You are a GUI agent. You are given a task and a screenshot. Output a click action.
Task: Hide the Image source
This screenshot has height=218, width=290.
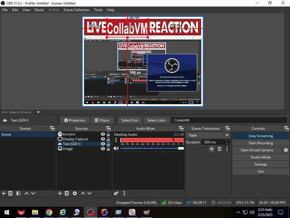103,148
